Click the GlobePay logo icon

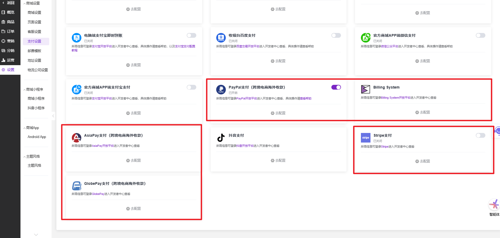(76, 186)
